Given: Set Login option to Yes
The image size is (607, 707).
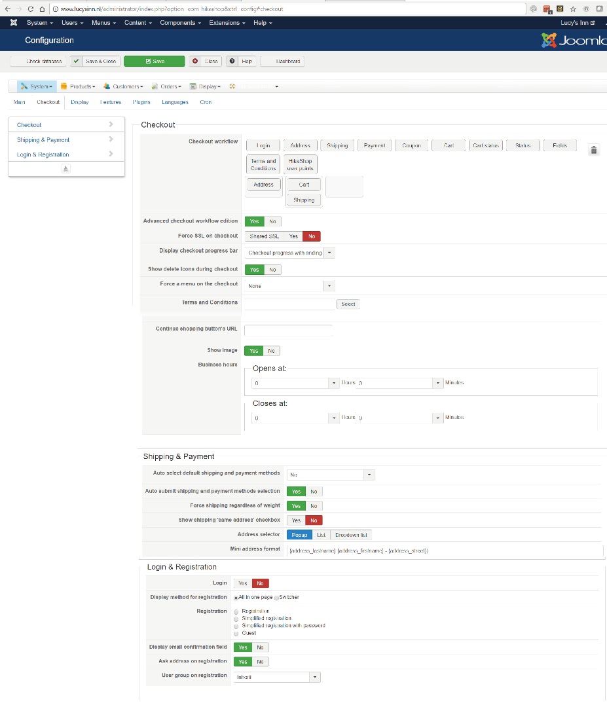Looking at the screenshot, I should click(243, 583).
